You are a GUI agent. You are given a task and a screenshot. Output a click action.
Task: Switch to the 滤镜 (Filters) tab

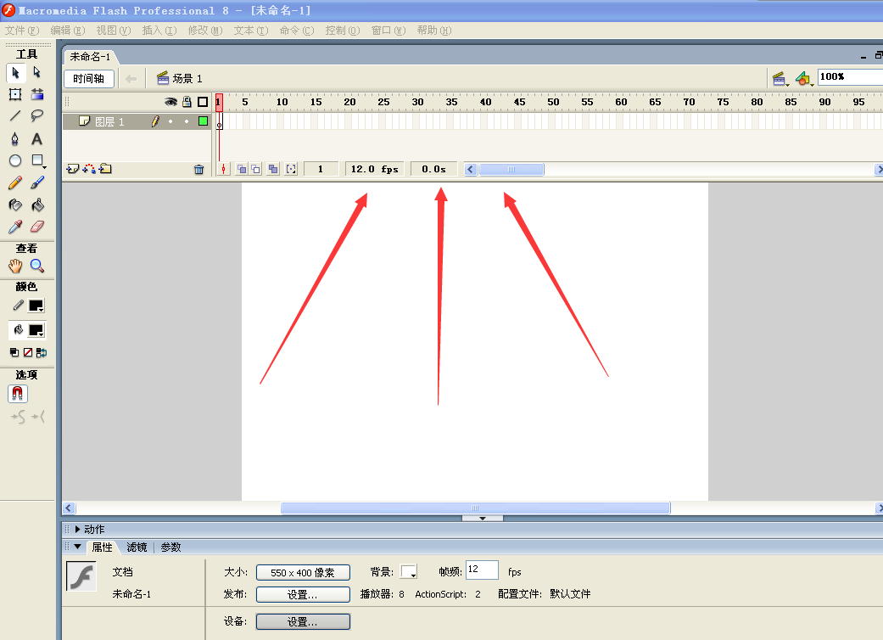[137, 547]
